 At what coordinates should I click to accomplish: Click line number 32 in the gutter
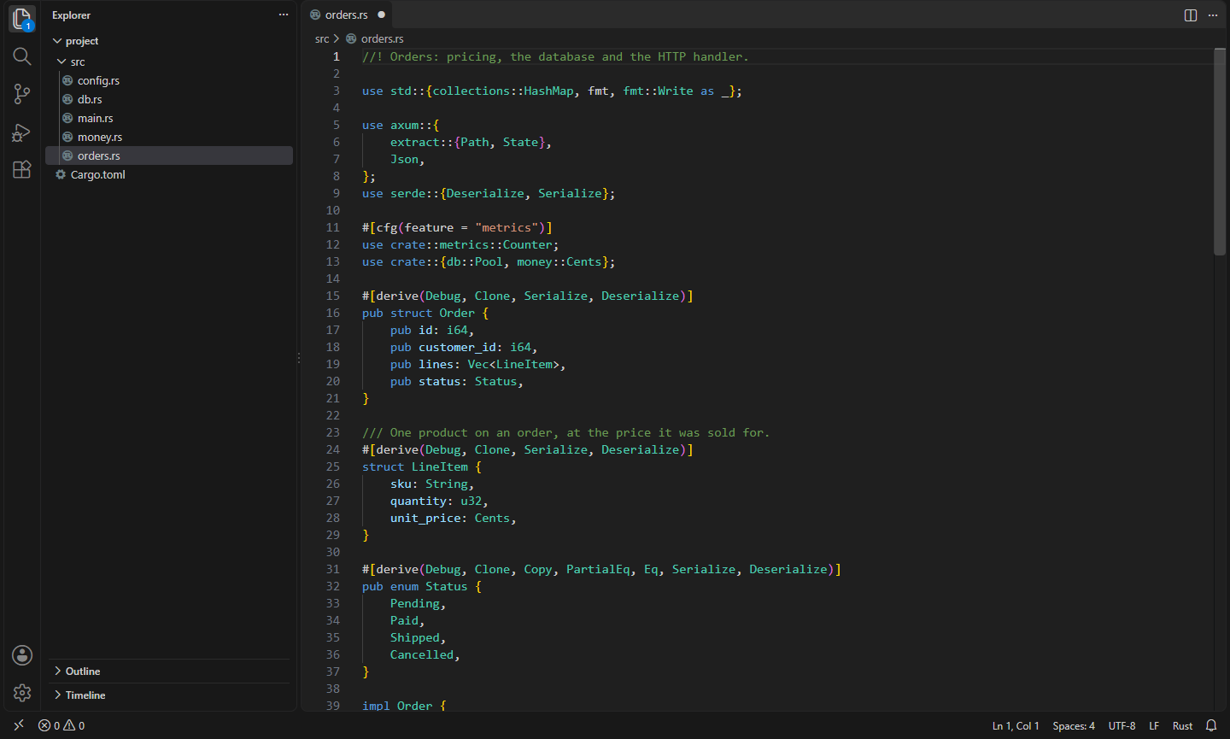click(x=333, y=586)
